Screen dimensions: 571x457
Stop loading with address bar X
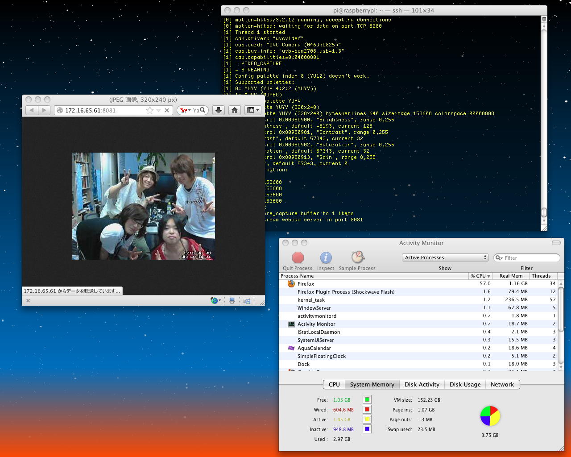click(167, 110)
